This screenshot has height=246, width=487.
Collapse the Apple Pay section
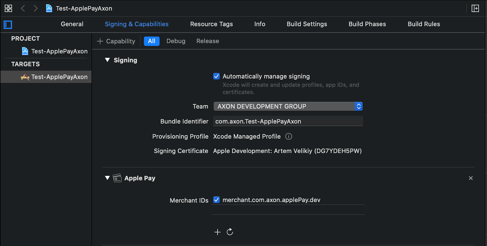pos(107,178)
